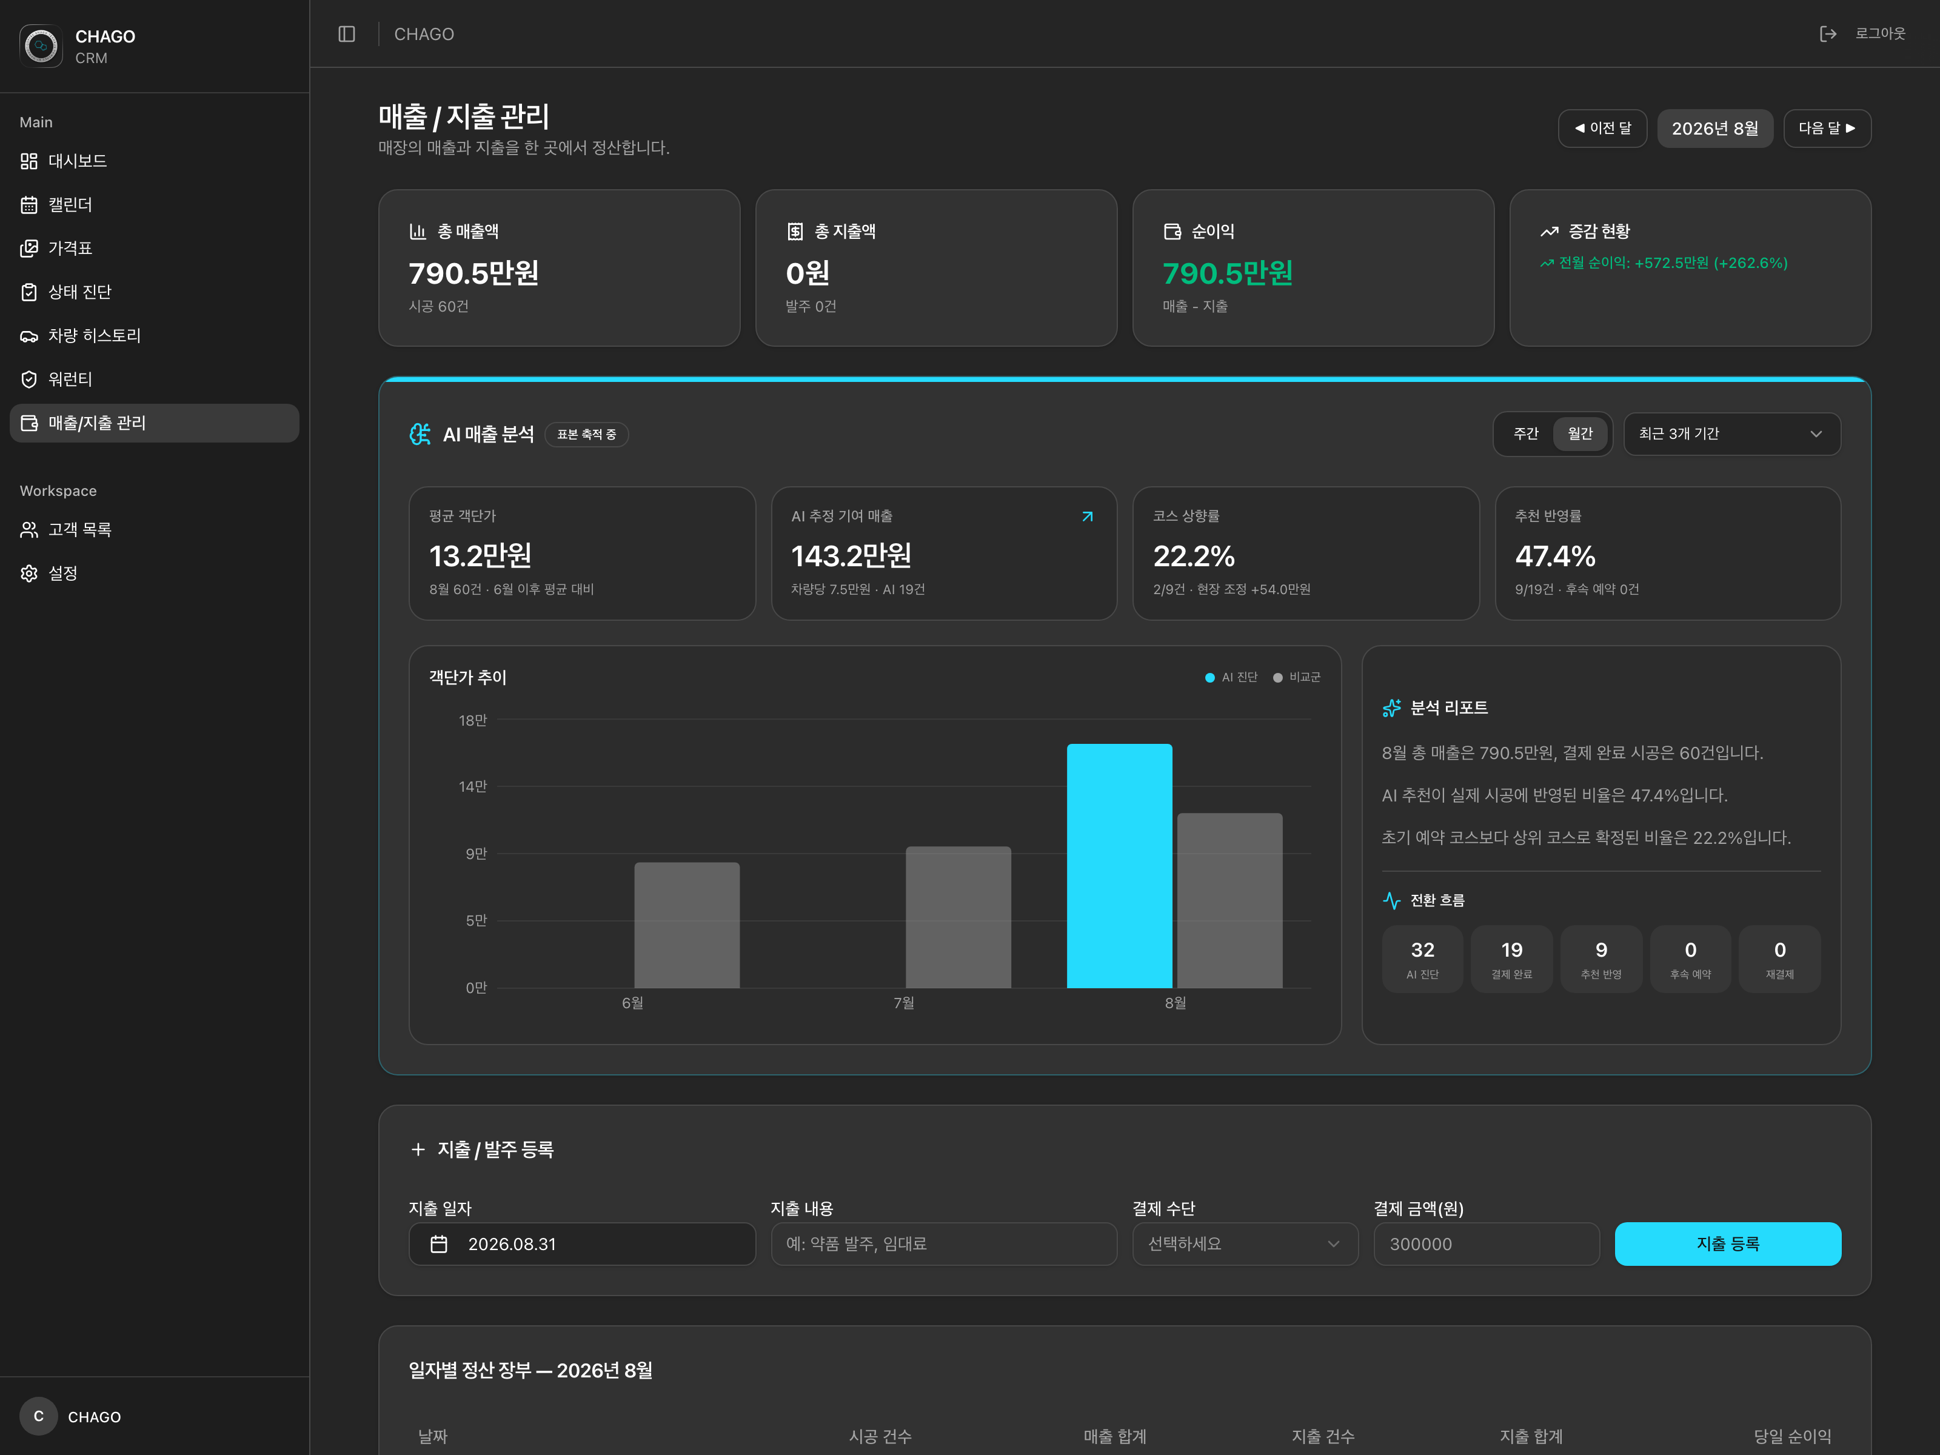Click the 2026년 8월 month label
This screenshot has width=1940, height=1455.
click(1714, 129)
